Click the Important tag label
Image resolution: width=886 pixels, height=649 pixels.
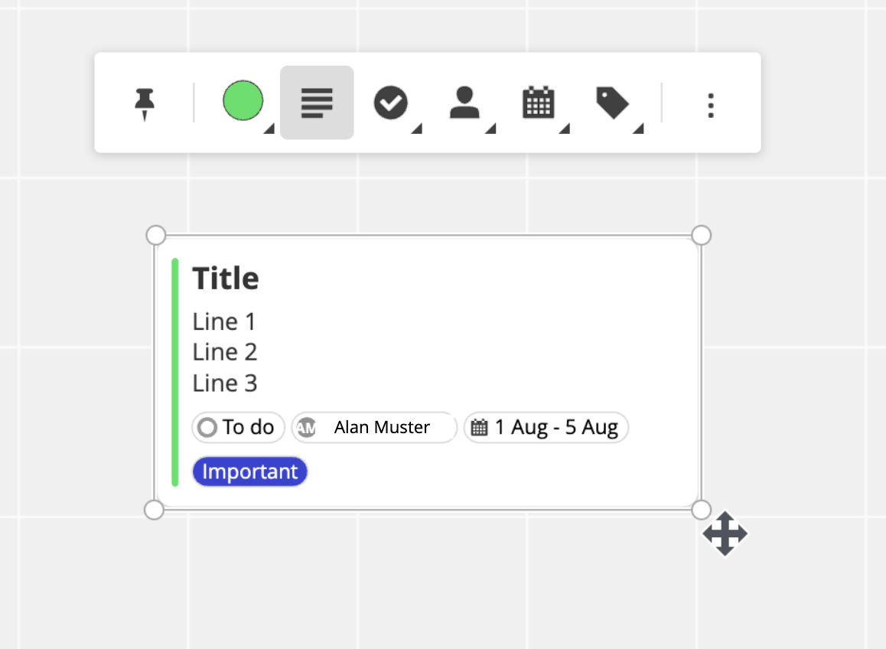249,471
